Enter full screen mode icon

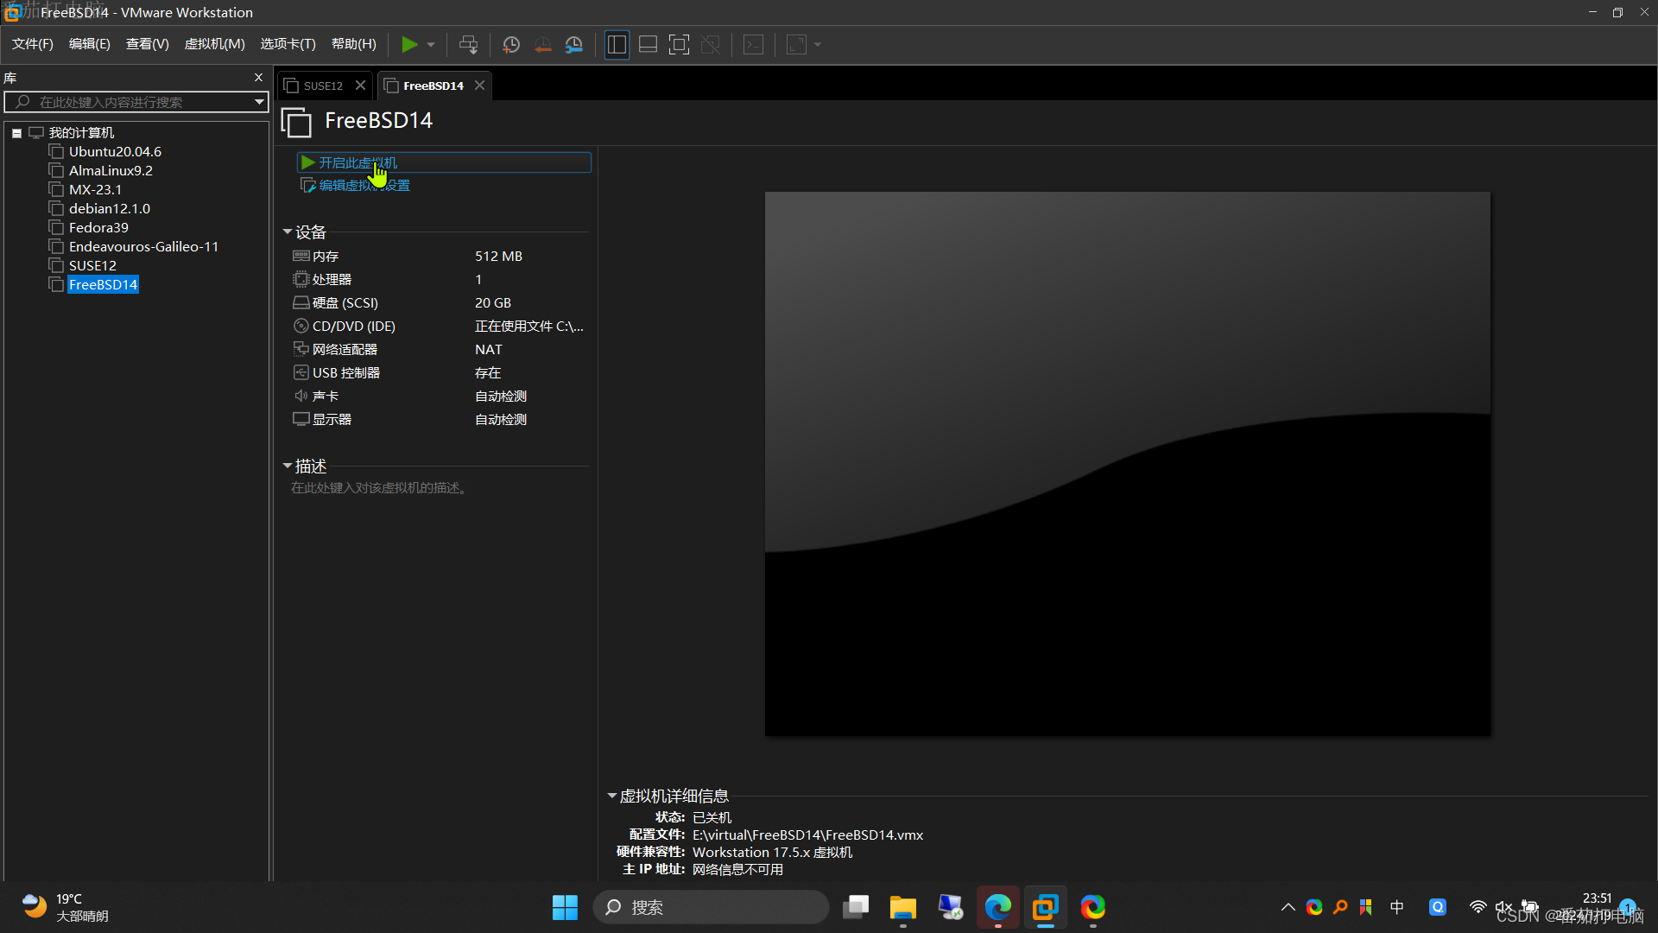tap(680, 44)
